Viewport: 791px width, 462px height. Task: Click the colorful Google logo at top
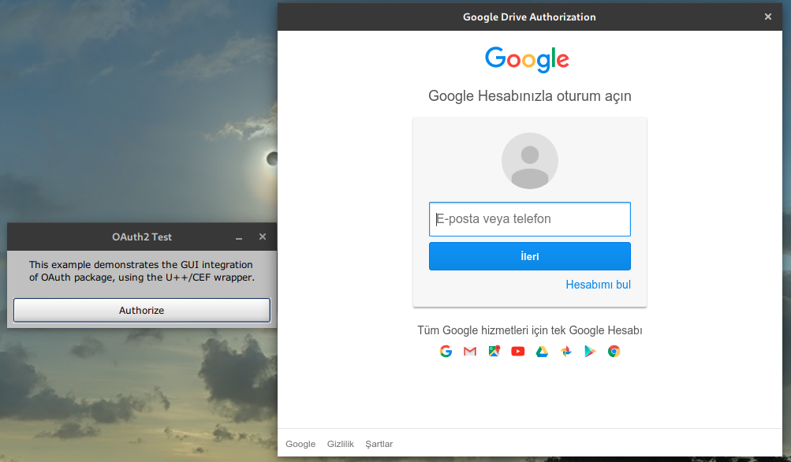pos(527,59)
